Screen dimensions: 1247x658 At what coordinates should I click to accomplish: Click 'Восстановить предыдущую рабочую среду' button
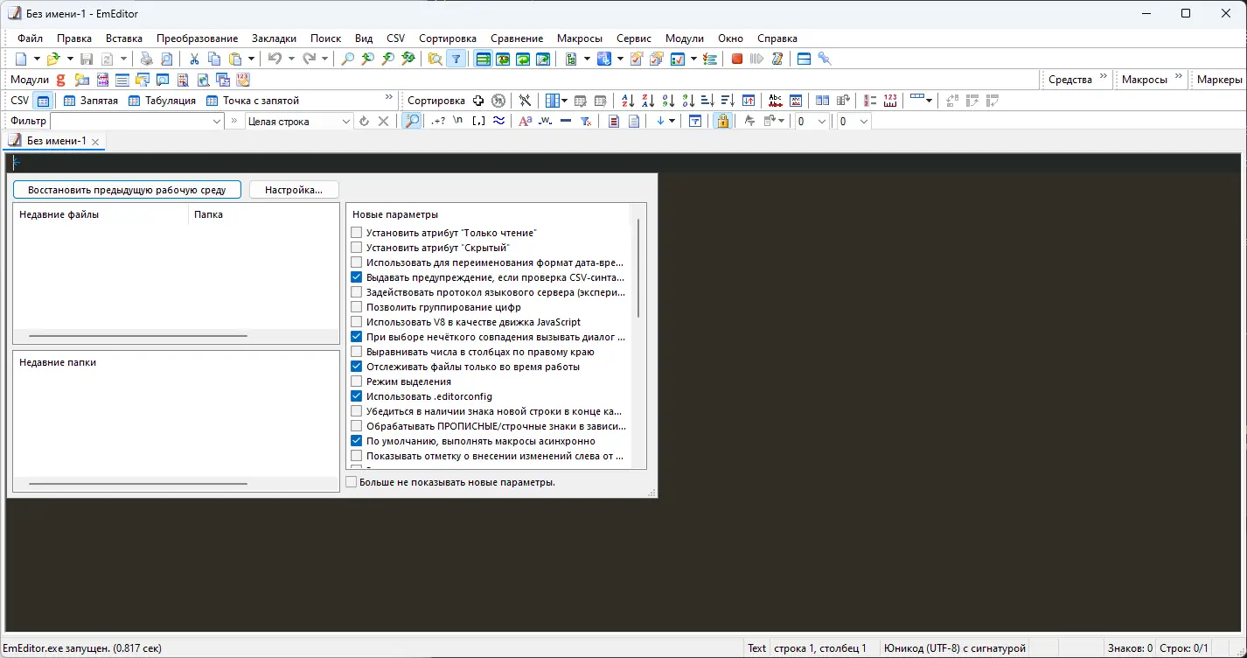coord(126,189)
